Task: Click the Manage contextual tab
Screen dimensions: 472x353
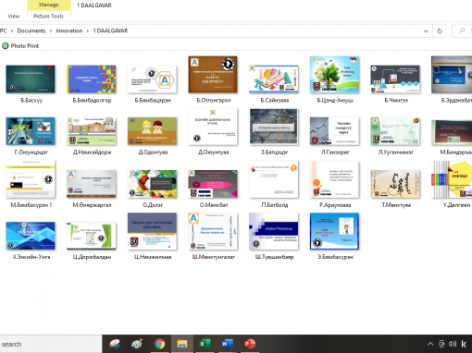Action: point(48,5)
